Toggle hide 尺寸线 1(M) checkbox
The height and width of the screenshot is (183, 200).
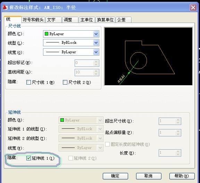(x=28, y=82)
